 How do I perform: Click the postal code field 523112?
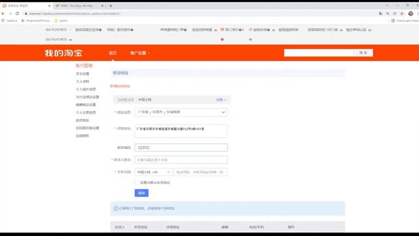pyautogui.click(x=181, y=147)
